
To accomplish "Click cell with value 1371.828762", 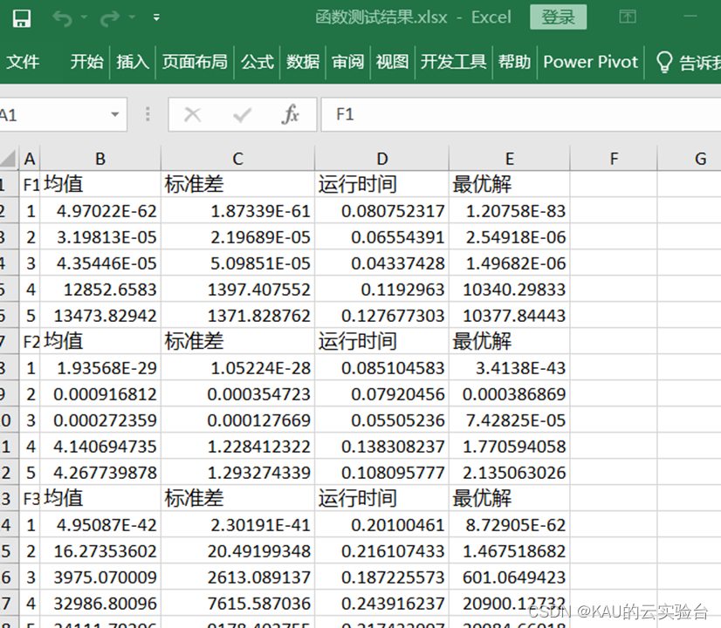I will point(237,316).
